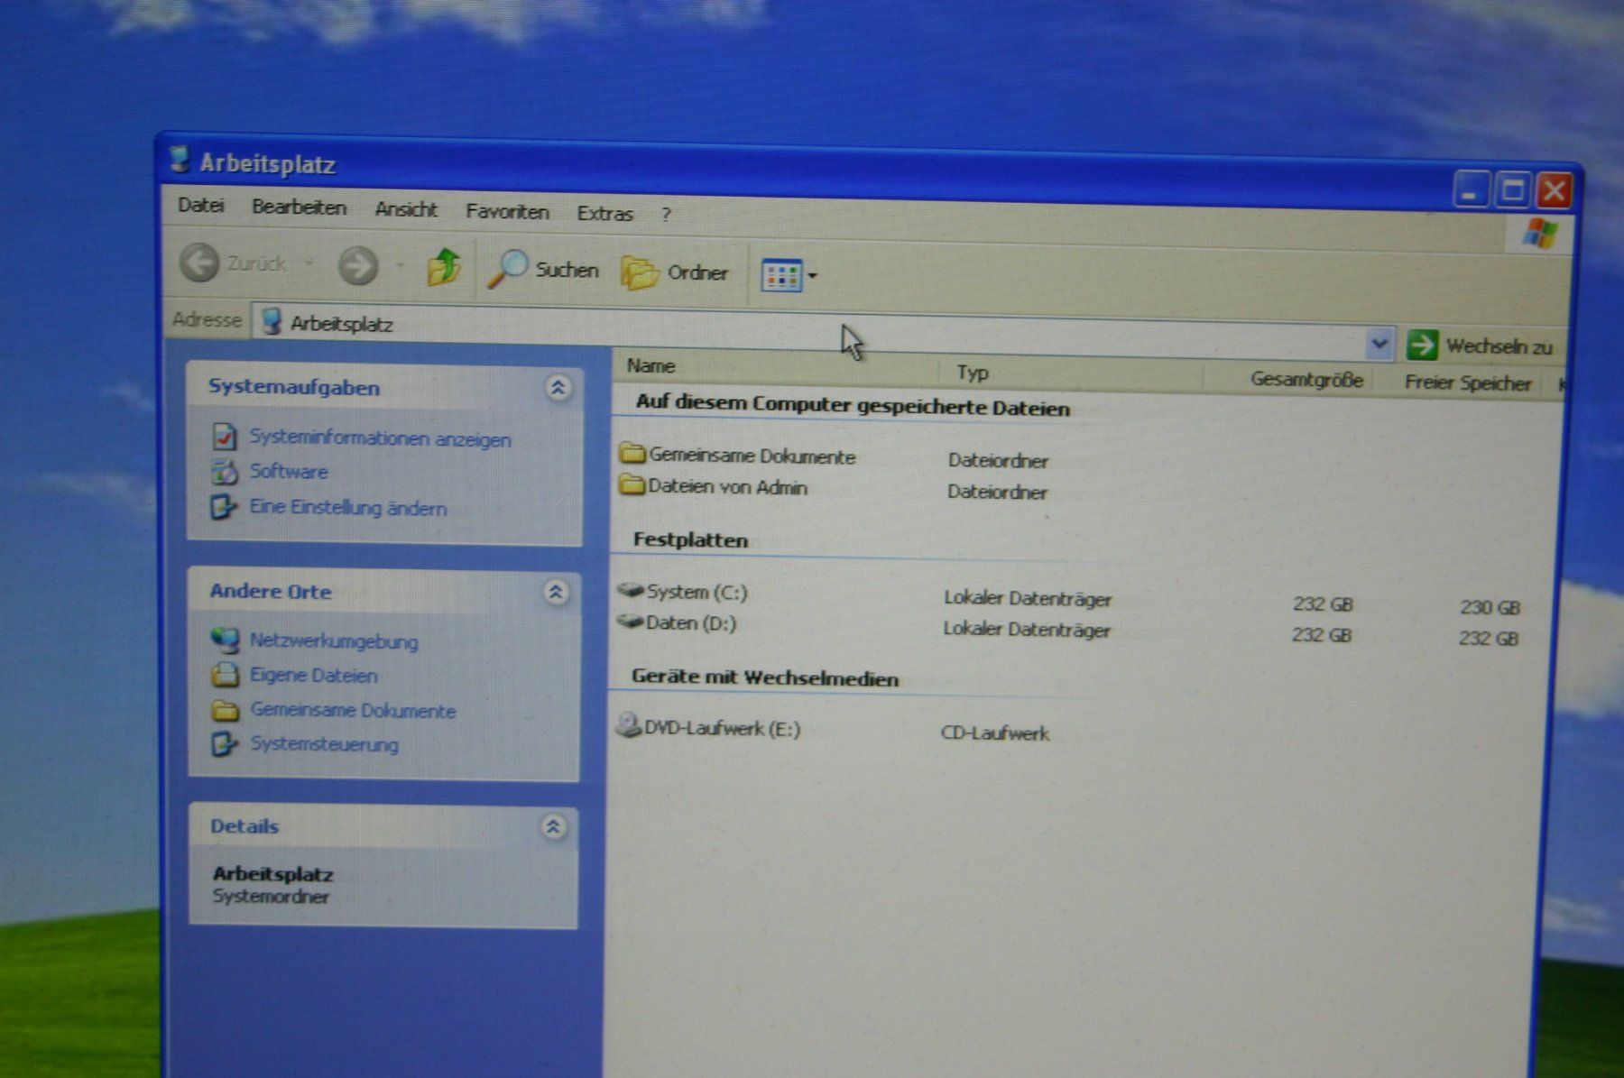The width and height of the screenshot is (1624, 1078).
Task: Click the CD-Laufwerk type text
Action: pos(994,732)
